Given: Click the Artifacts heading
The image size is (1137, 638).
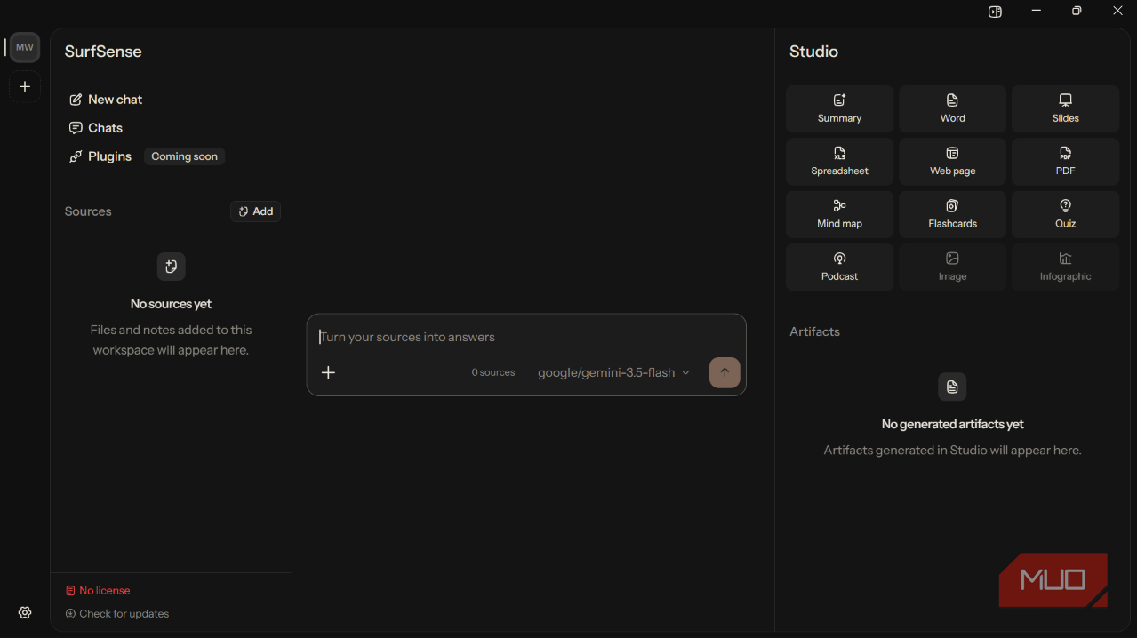Looking at the screenshot, I should [x=814, y=331].
